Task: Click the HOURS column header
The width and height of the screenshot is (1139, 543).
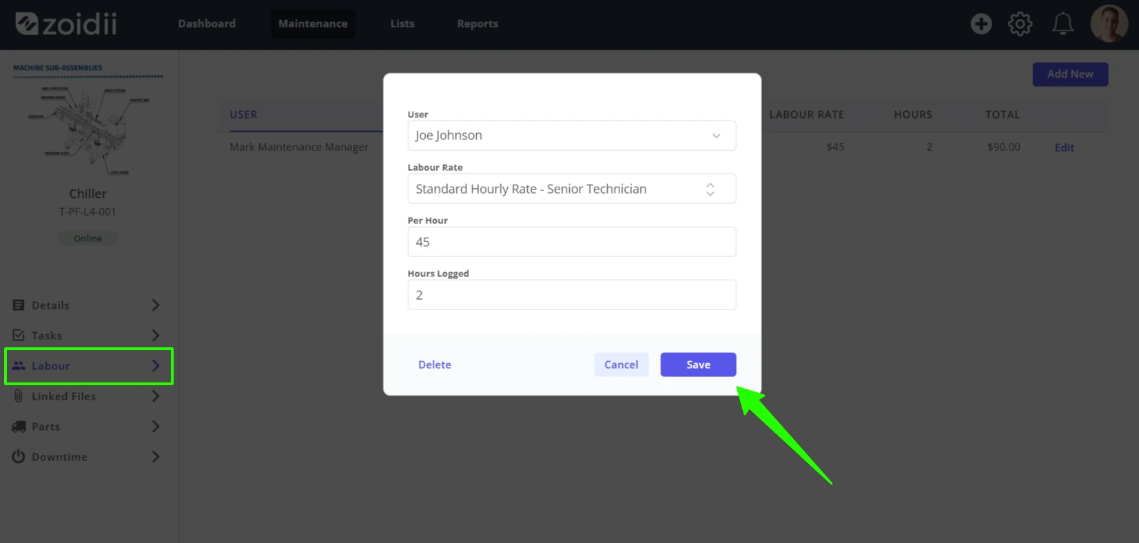Action: point(913,114)
